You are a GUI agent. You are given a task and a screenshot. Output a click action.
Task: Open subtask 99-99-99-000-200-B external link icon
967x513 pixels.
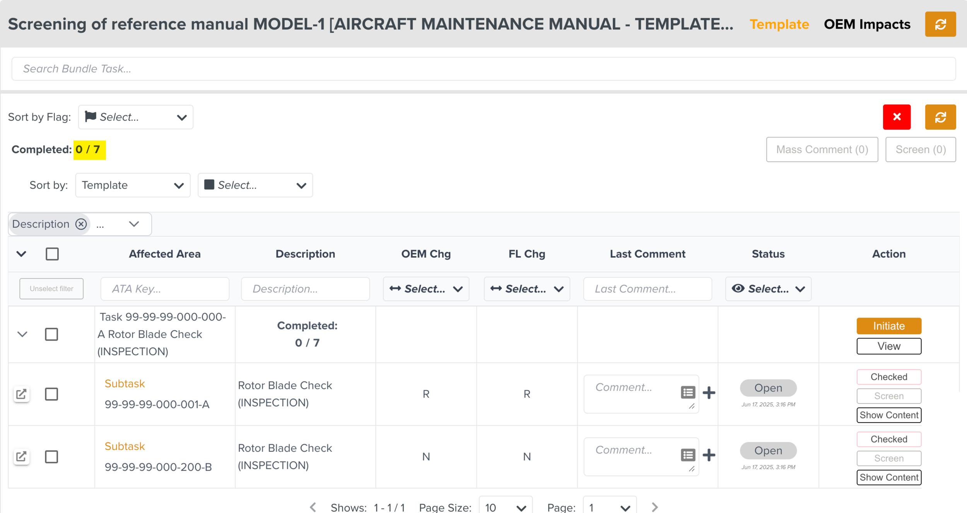[x=21, y=457]
